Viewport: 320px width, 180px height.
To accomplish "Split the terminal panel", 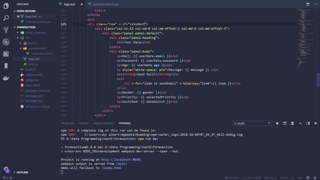I will [285, 123].
